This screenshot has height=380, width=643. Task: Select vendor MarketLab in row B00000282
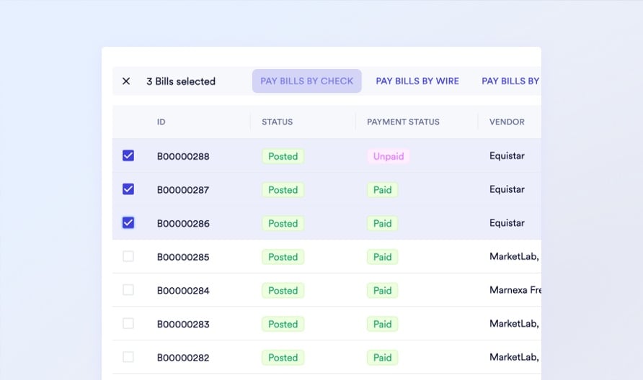pos(515,358)
